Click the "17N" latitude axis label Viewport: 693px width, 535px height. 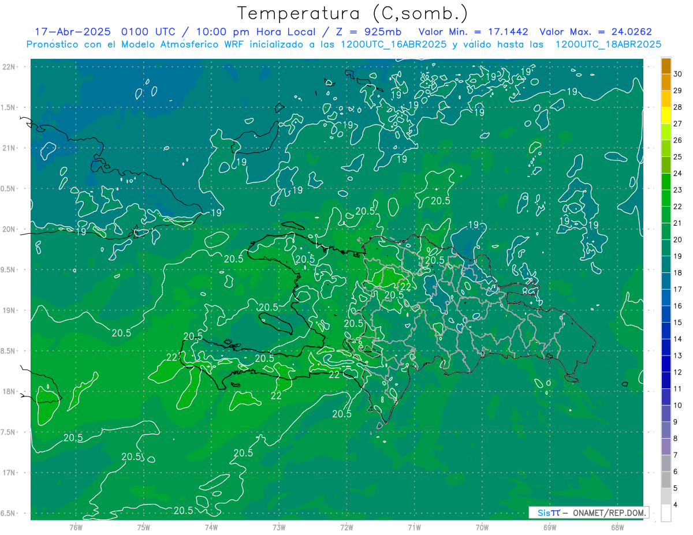(8, 473)
